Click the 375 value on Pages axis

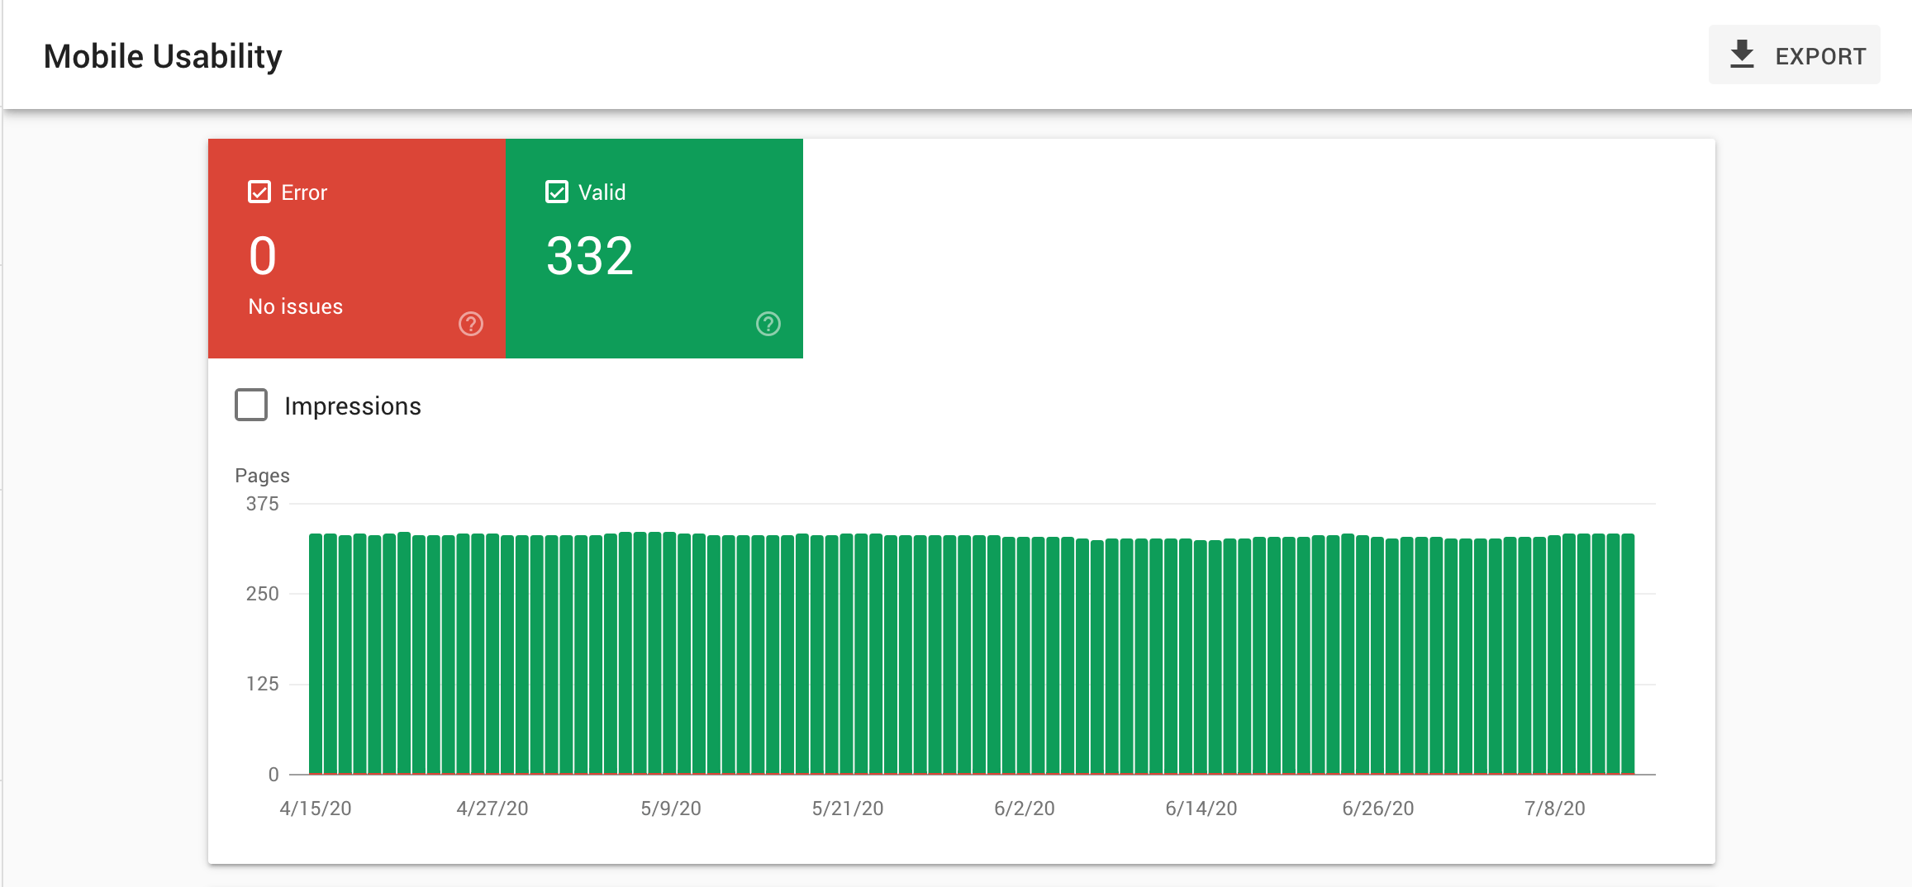pos(263,504)
